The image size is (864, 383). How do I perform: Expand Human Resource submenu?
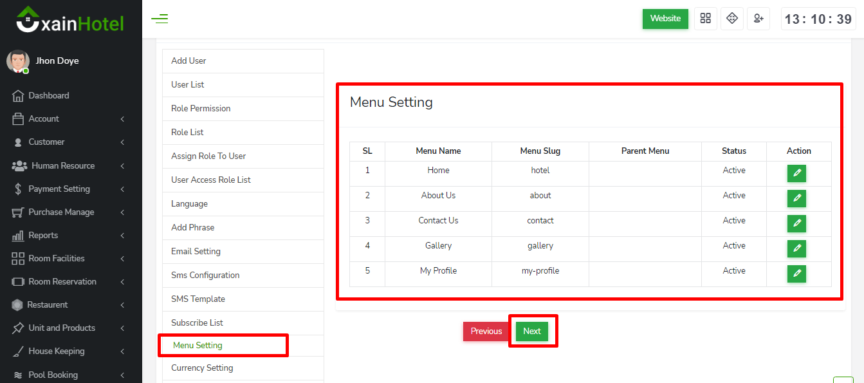(x=68, y=166)
